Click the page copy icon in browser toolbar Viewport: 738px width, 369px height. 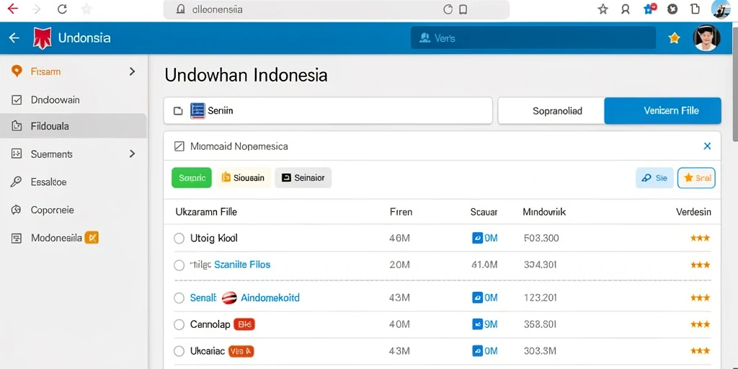pos(695,9)
